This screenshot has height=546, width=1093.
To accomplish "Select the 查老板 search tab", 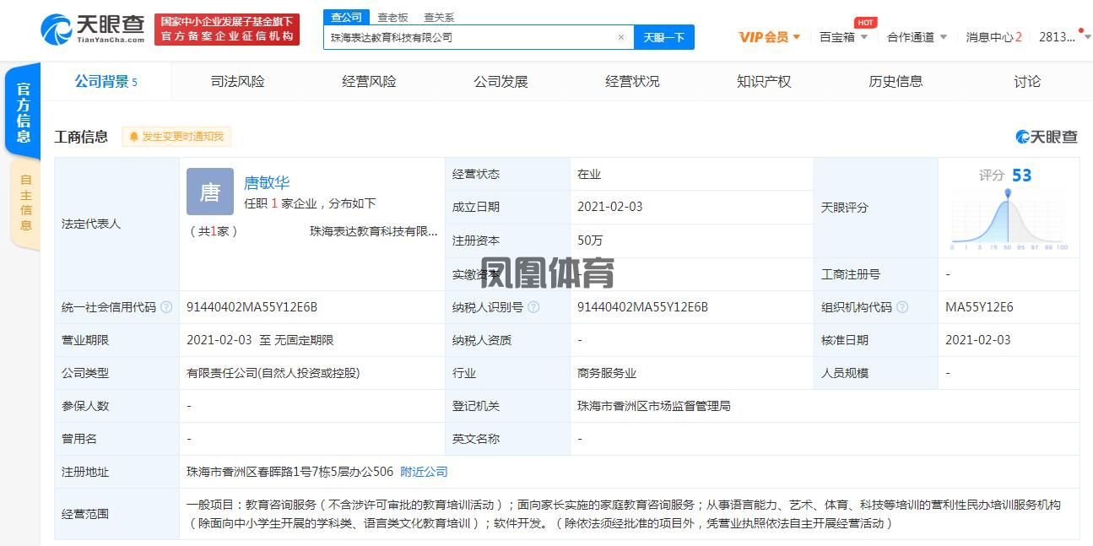I will tap(392, 17).
